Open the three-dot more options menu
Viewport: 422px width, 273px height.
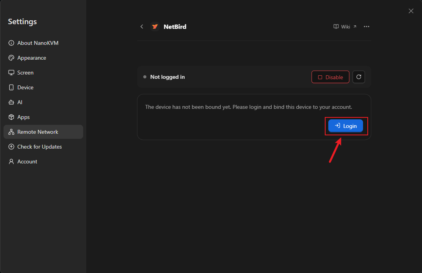[x=366, y=27]
